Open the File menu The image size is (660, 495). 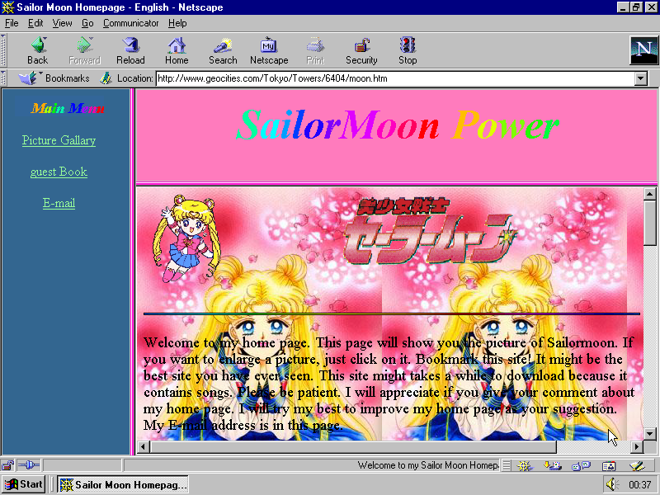coord(12,23)
